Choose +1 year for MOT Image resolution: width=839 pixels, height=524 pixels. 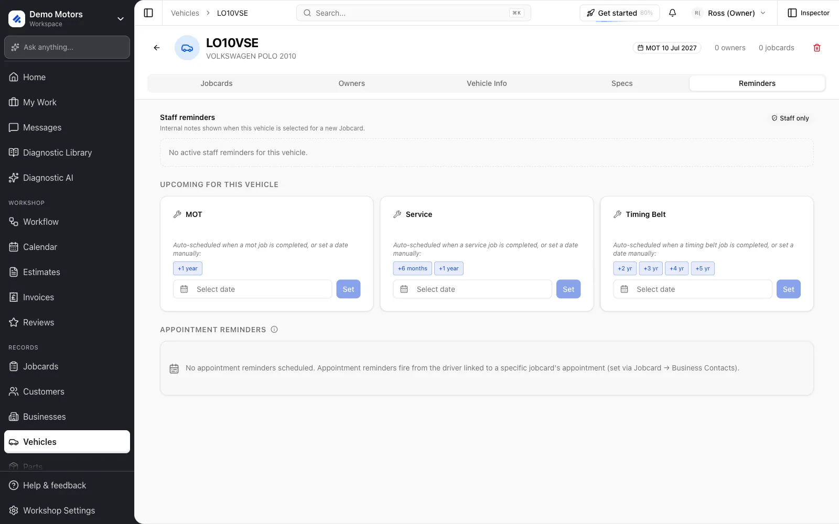coord(188,268)
